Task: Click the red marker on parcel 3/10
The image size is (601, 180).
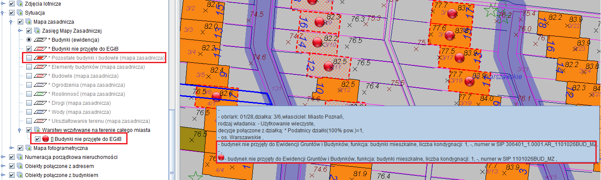Action: (318, 42)
